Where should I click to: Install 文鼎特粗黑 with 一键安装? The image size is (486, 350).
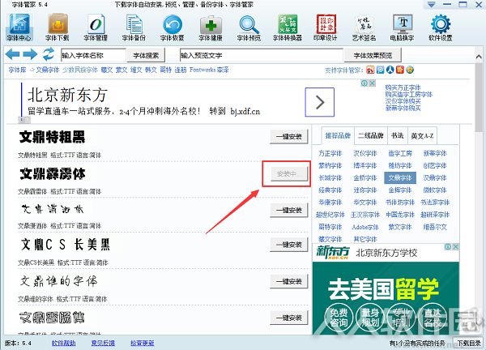[x=289, y=136]
